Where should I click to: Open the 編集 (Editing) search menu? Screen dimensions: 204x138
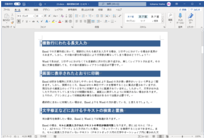click(170, 18)
